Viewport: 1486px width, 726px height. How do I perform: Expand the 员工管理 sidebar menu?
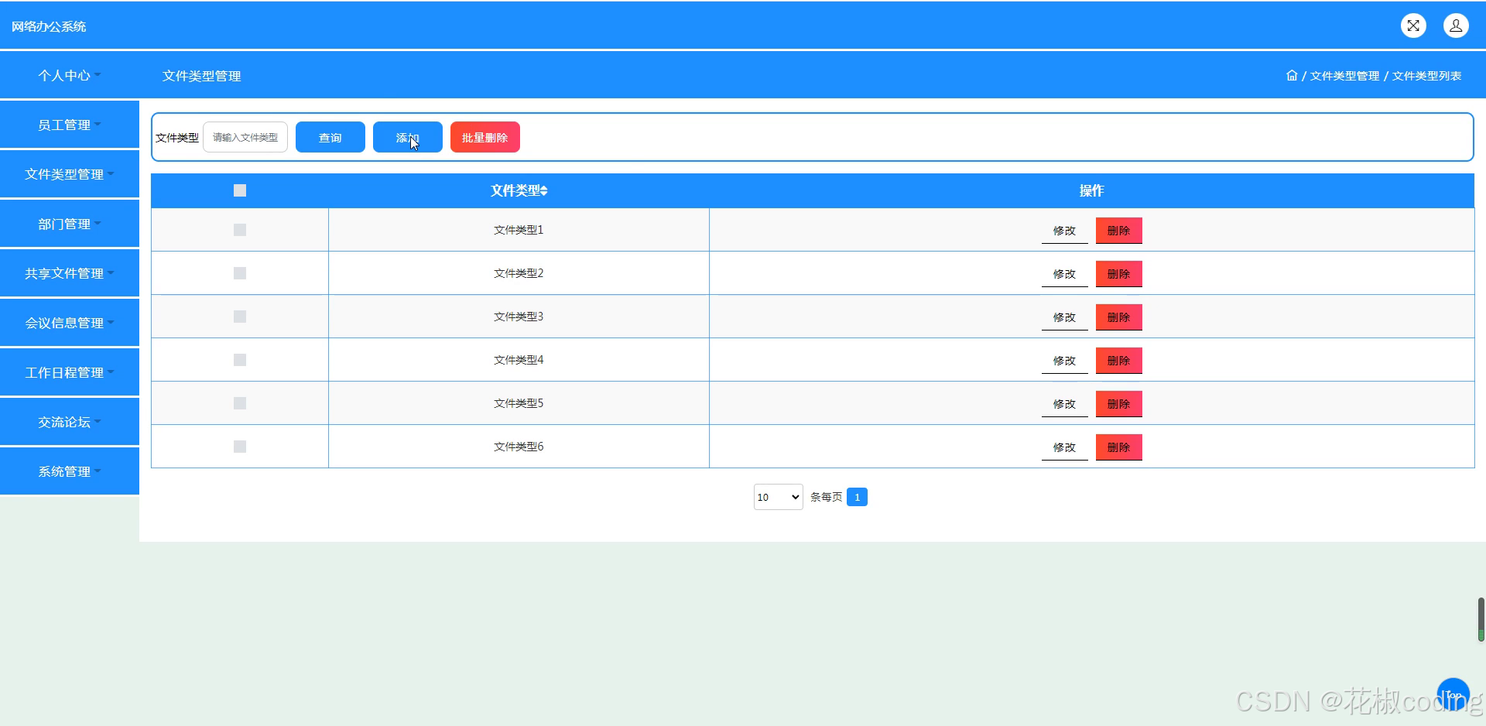(x=70, y=125)
